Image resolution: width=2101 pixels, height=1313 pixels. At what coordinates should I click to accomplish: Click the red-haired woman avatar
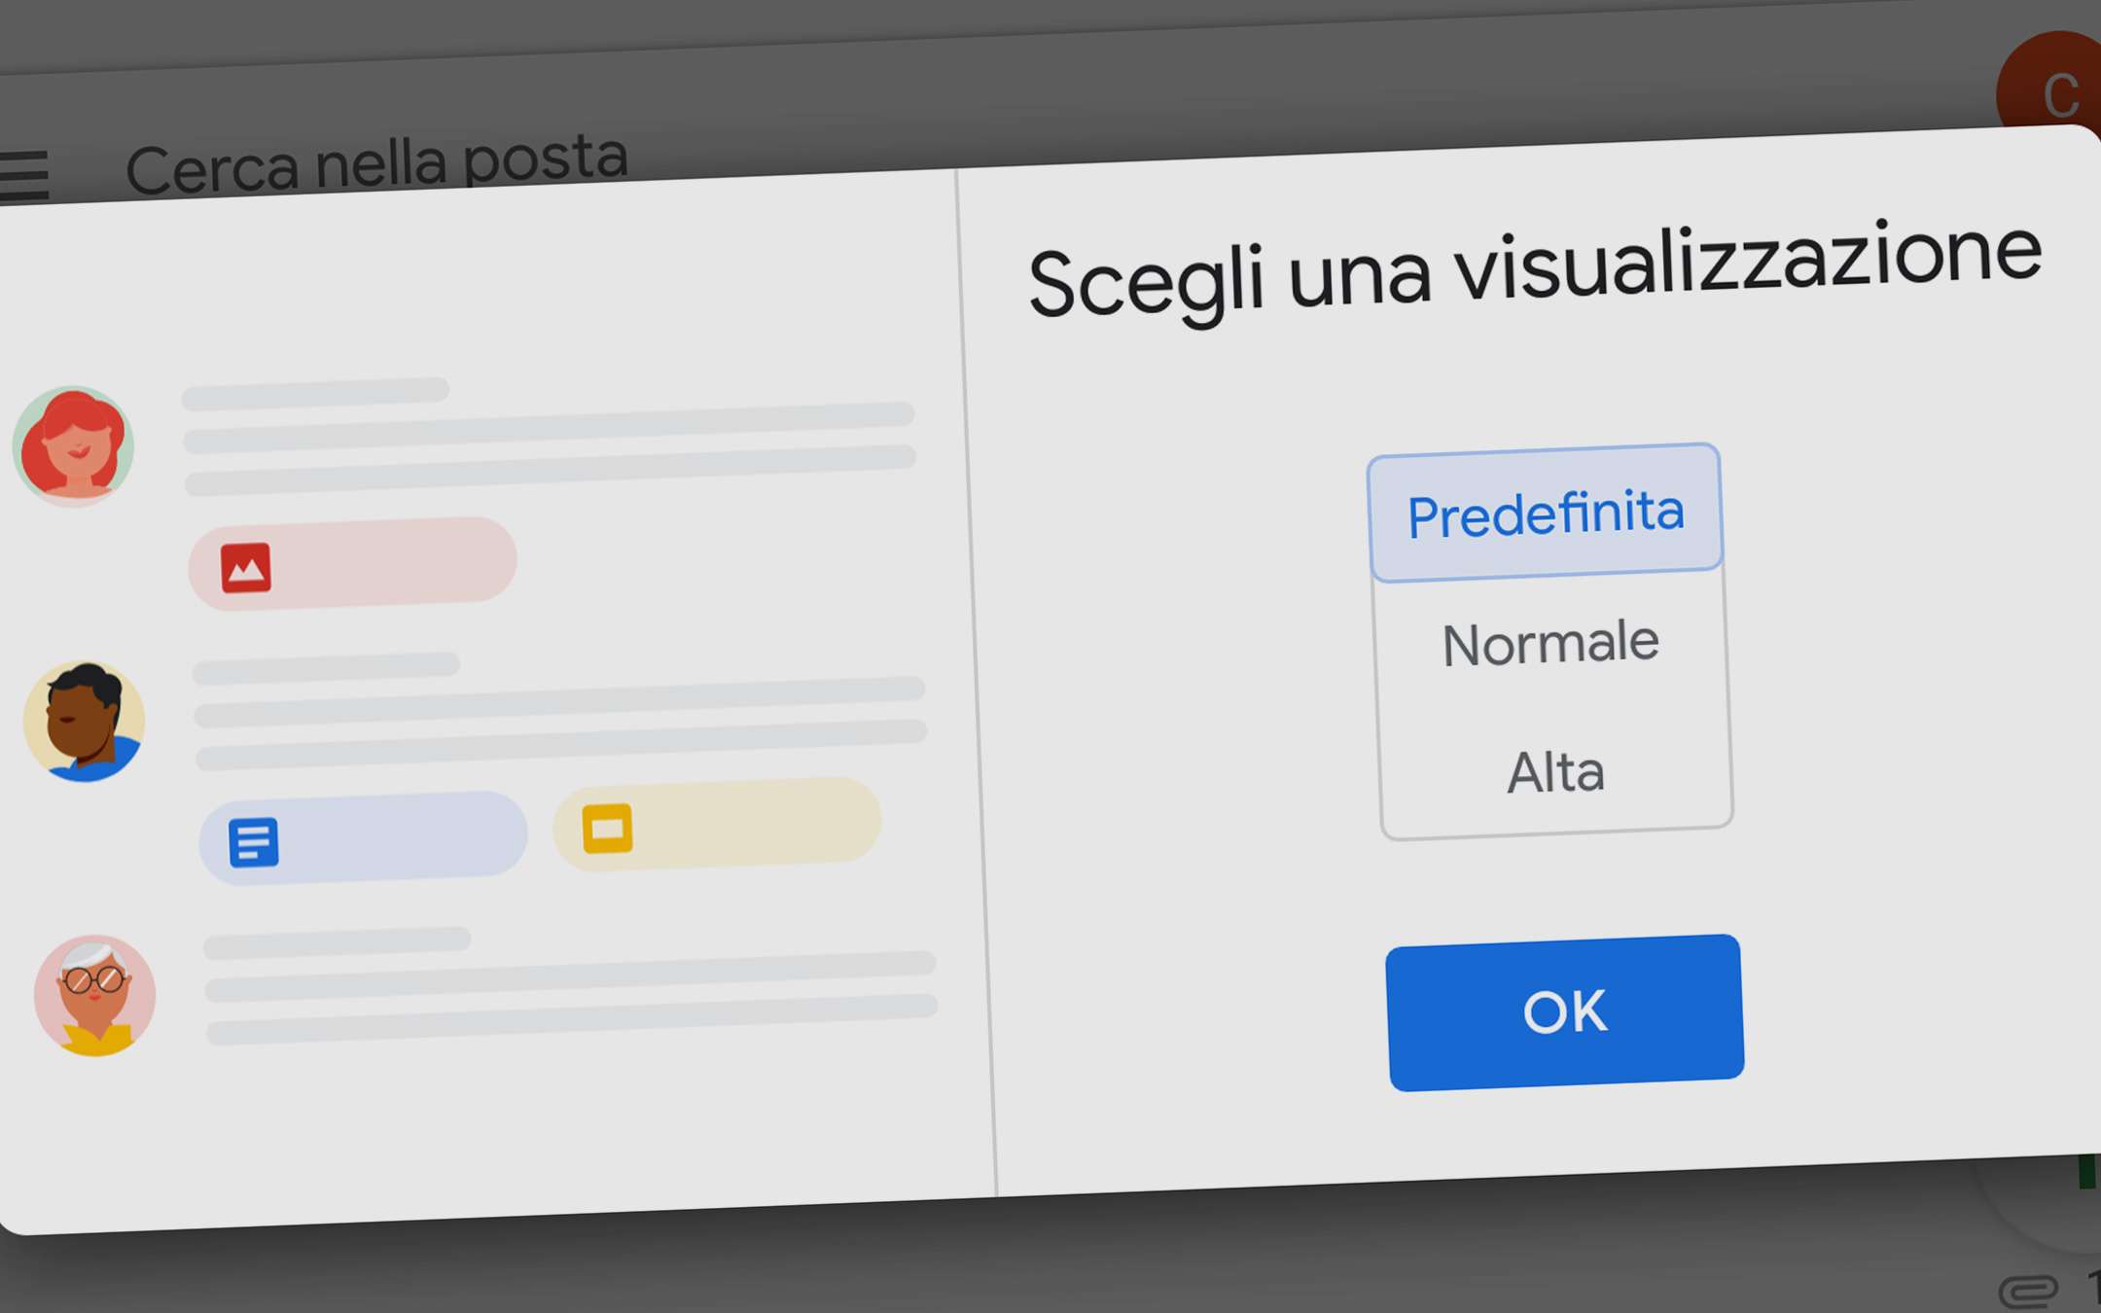(x=73, y=446)
